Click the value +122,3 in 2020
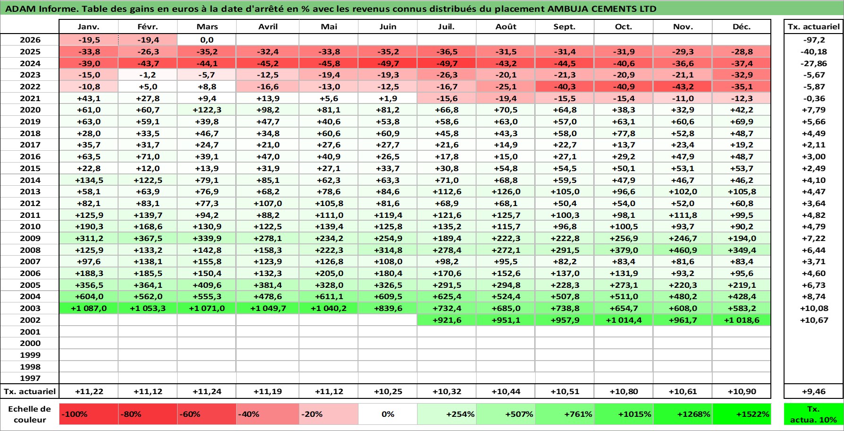The image size is (844, 431). (x=207, y=110)
